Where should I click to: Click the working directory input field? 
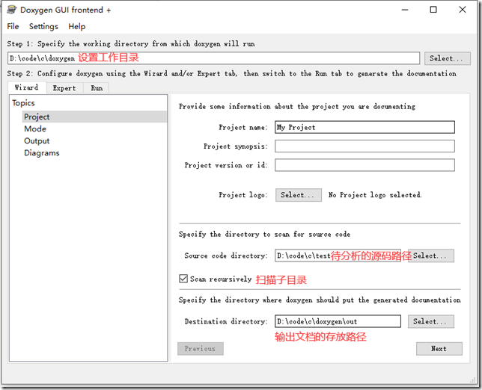(213, 58)
